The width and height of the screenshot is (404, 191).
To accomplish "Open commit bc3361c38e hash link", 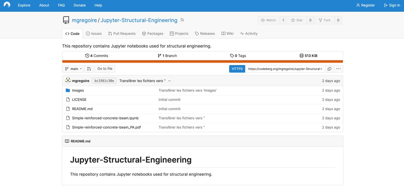I will coord(104,81).
